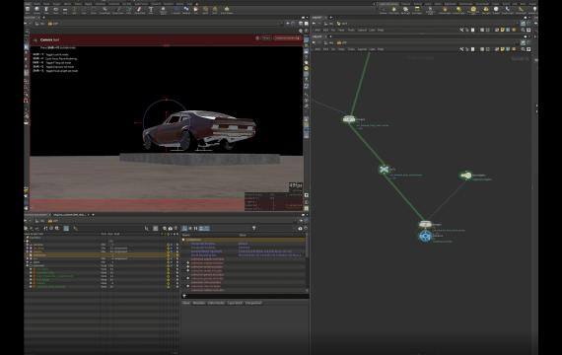Click the scene graph details vertical scrollbar
The image size is (562, 355).
pyautogui.click(x=308, y=246)
